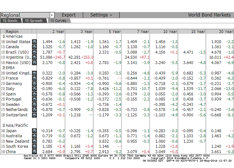Viewport: 234px width, 168px height.
Task: Click the Regional selection field
Action: (x=25, y=15)
